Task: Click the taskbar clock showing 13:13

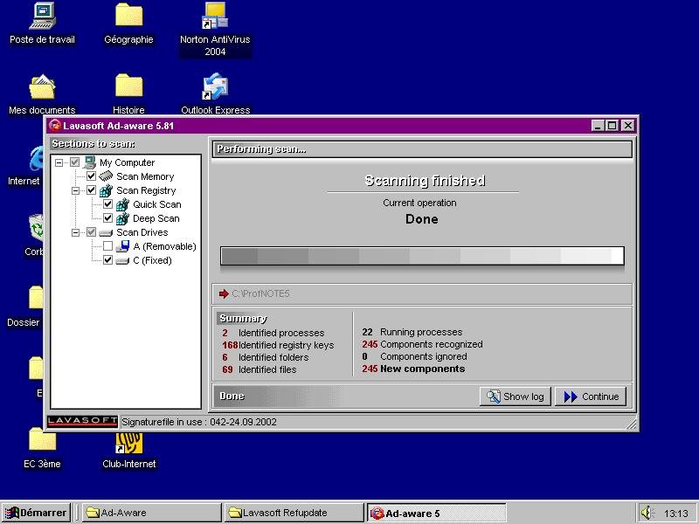Action: (x=675, y=514)
